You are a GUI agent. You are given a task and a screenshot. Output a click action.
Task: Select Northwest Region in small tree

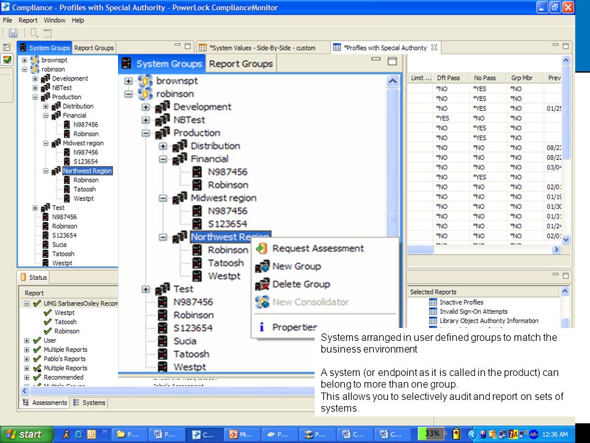tap(87, 171)
